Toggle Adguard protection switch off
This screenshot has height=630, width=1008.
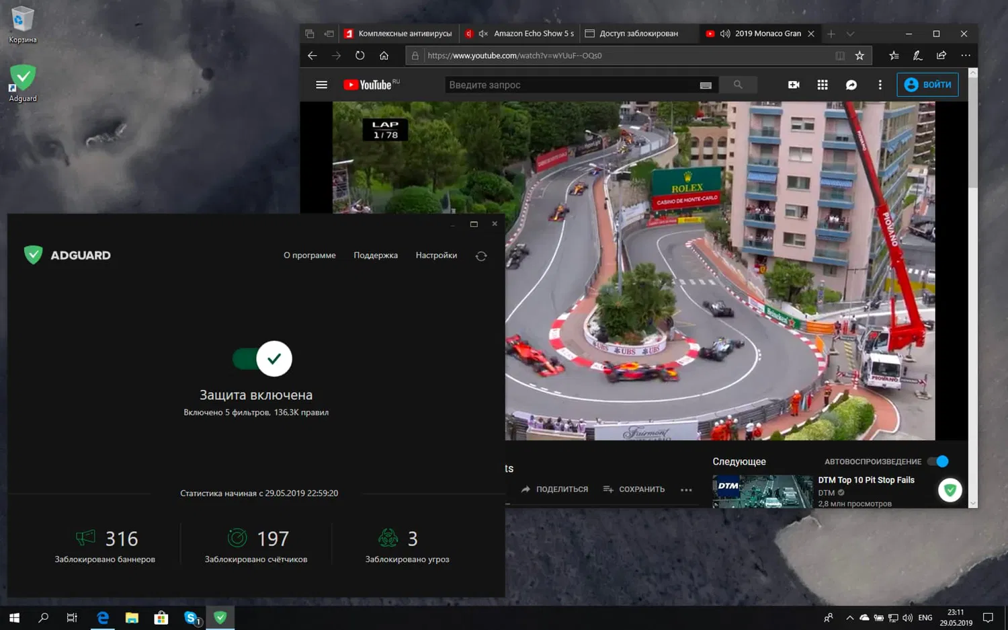tap(262, 358)
